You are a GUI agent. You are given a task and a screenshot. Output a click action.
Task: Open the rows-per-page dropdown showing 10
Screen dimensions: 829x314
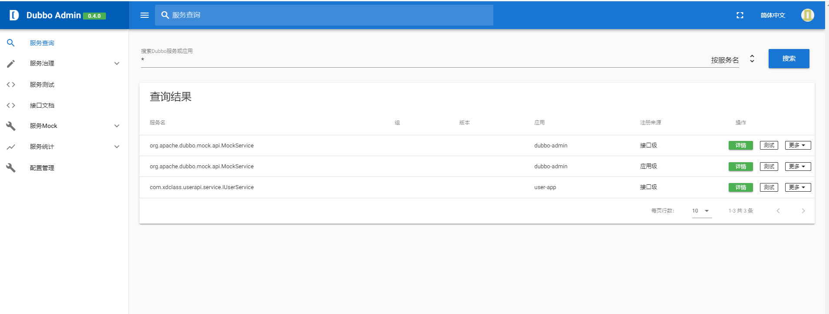(702, 211)
